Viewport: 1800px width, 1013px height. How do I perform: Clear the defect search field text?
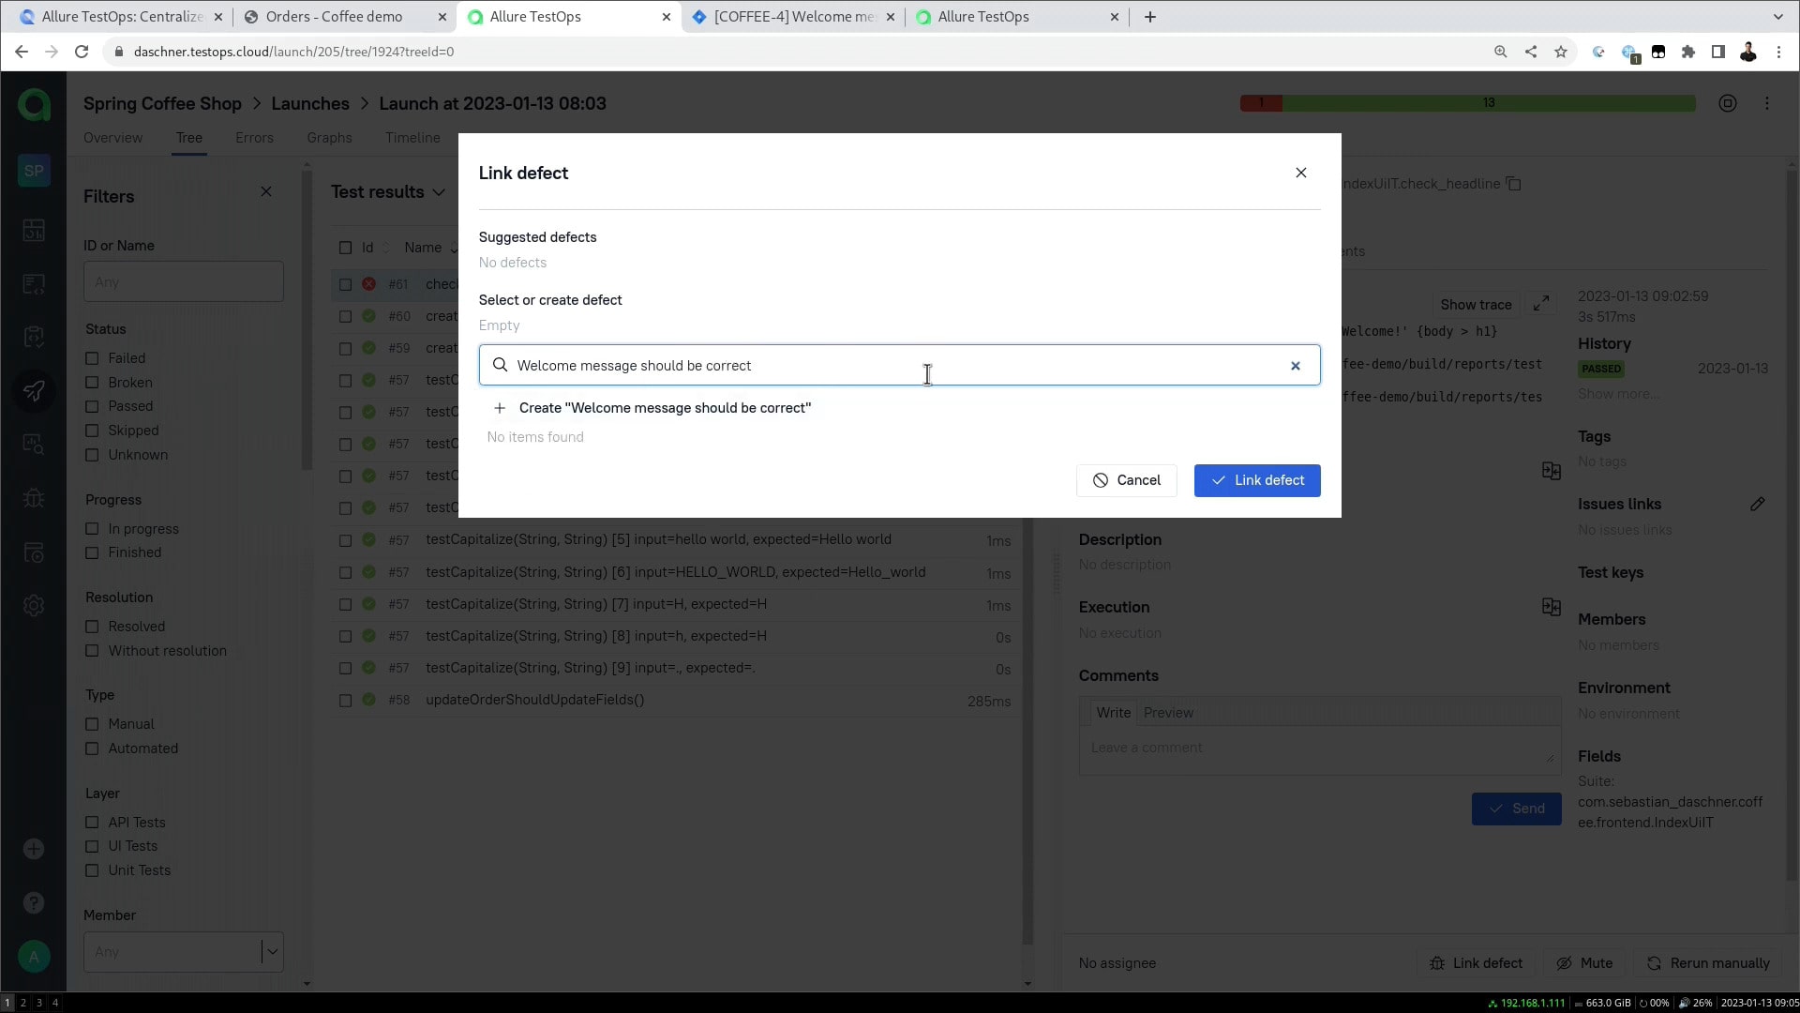click(x=1295, y=366)
